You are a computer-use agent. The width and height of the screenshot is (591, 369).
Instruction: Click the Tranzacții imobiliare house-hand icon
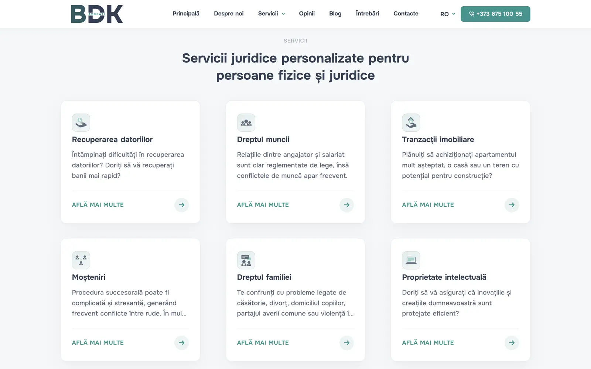411,123
